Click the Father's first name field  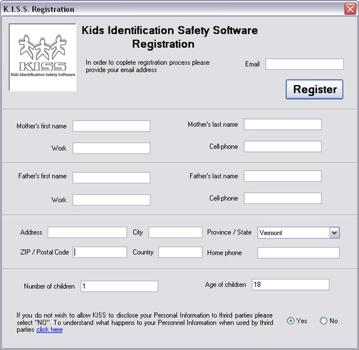(x=112, y=178)
